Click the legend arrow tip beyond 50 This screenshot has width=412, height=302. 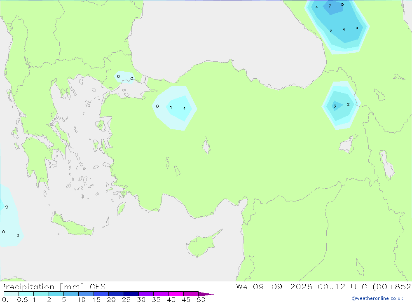click(x=206, y=294)
